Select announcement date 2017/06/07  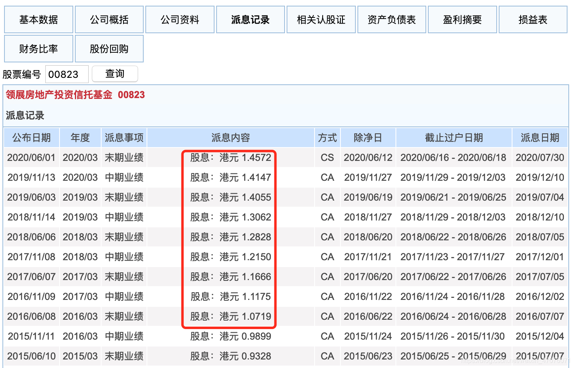pyautogui.click(x=31, y=277)
